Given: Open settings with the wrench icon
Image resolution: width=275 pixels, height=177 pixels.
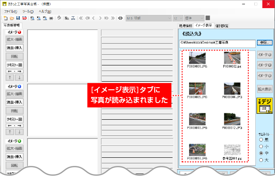Looking at the screenshot, I should (59, 18).
